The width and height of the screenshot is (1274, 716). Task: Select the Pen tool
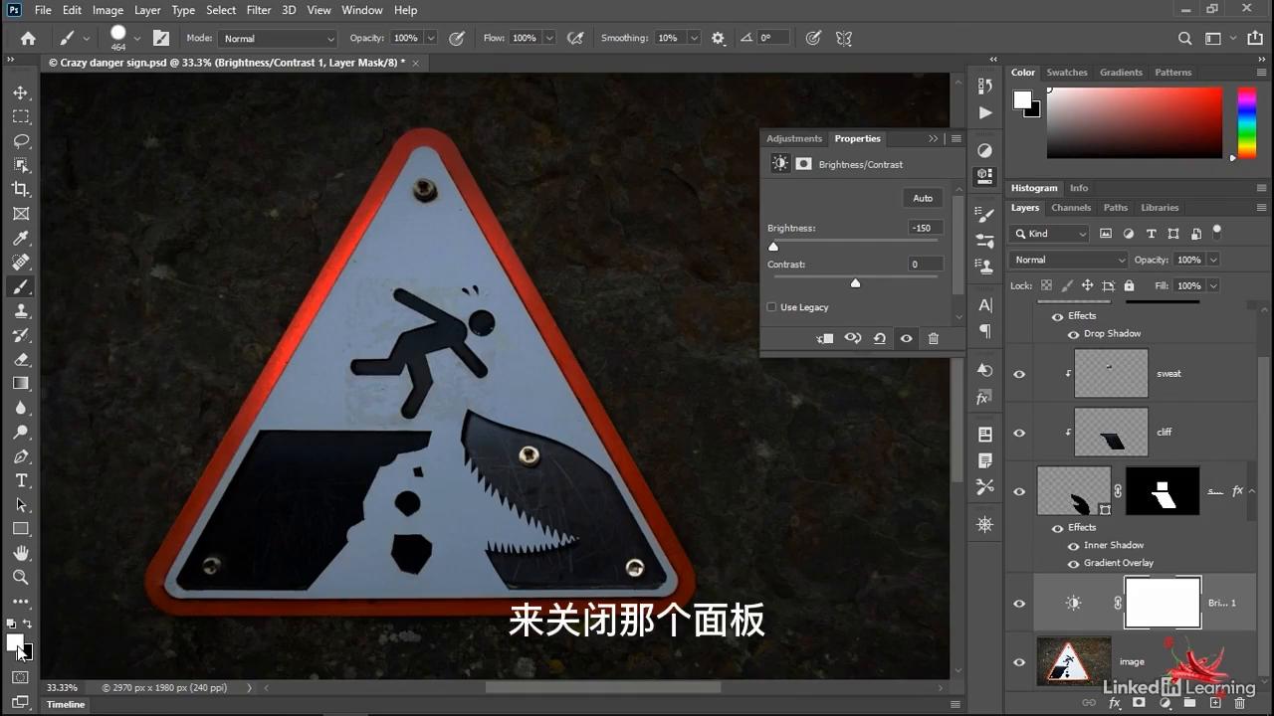21,456
